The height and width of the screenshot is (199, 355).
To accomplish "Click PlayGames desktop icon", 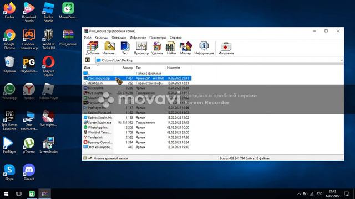I will coord(29,64).
